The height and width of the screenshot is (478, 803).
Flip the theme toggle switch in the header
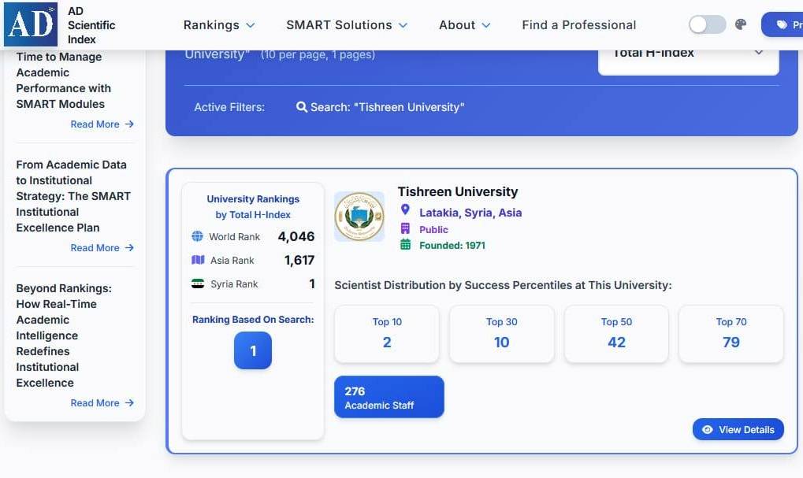pos(707,24)
